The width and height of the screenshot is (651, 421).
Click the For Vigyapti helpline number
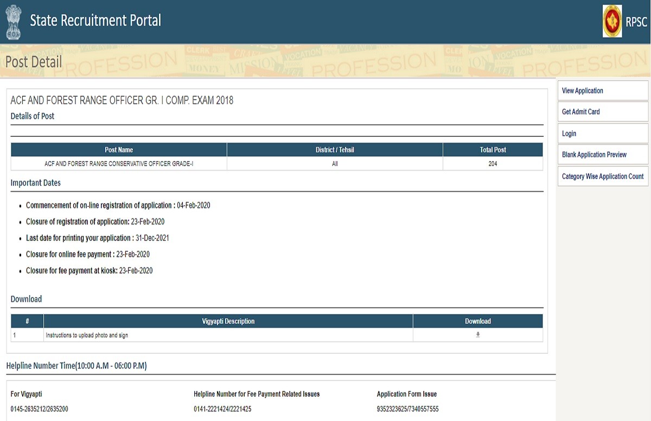39,409
